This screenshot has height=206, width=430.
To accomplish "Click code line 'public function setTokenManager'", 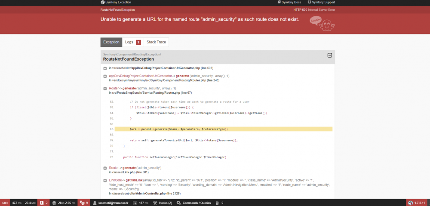I will (x=175, y=157).
